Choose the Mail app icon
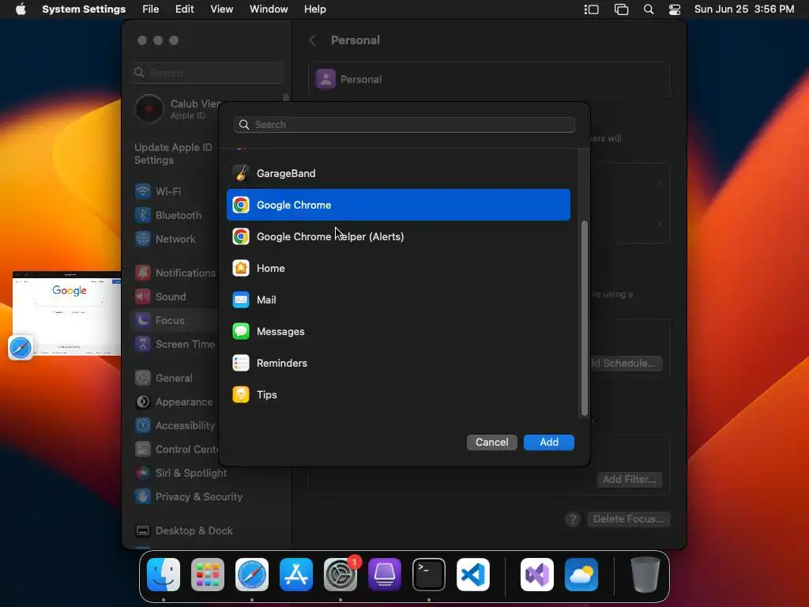This screenshot has width=809, height=607. pos(241,300)
